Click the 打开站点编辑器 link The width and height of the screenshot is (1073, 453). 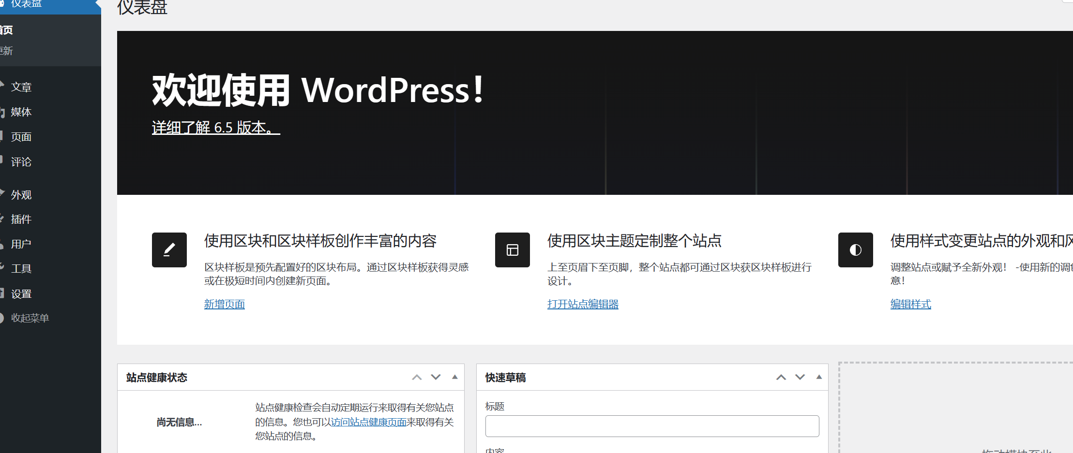point(583,304)
